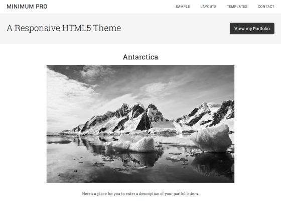Select TEMPLATES in the top navigation

237,7
